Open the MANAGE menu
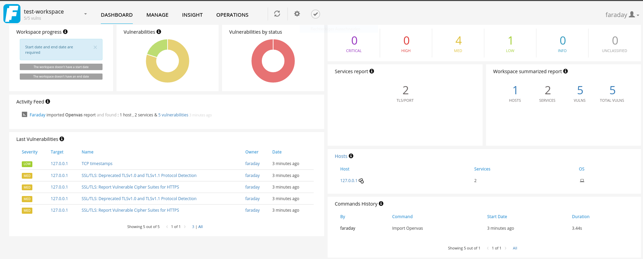Viewport: 643px width, 259px height. [x=157, y=15]
